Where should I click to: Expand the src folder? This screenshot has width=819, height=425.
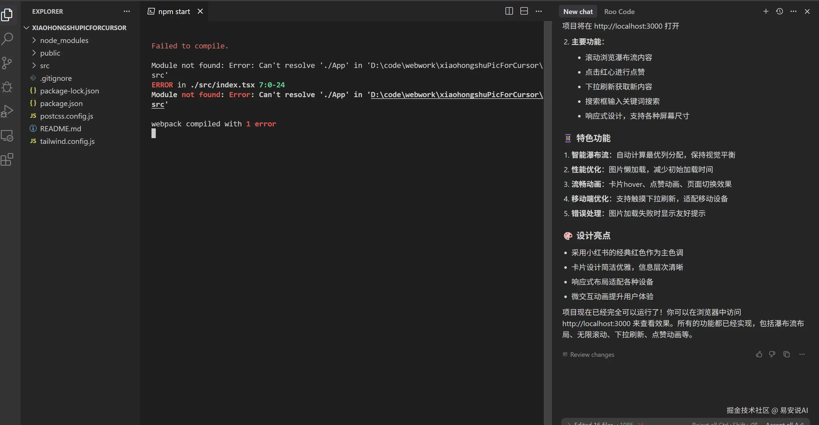coord(44,66)
